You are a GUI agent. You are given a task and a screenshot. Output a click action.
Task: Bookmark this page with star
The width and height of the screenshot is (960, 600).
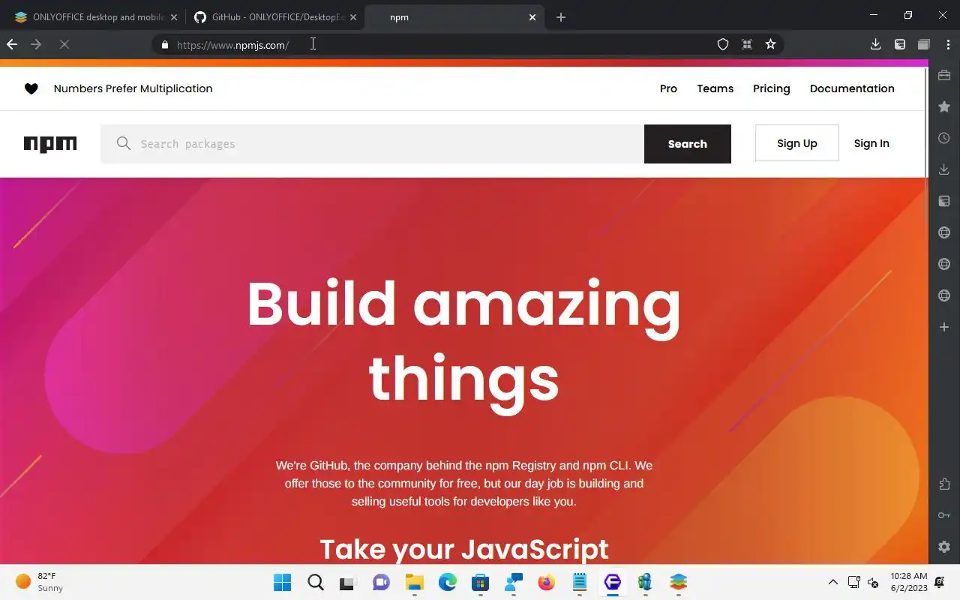[770, 45]
